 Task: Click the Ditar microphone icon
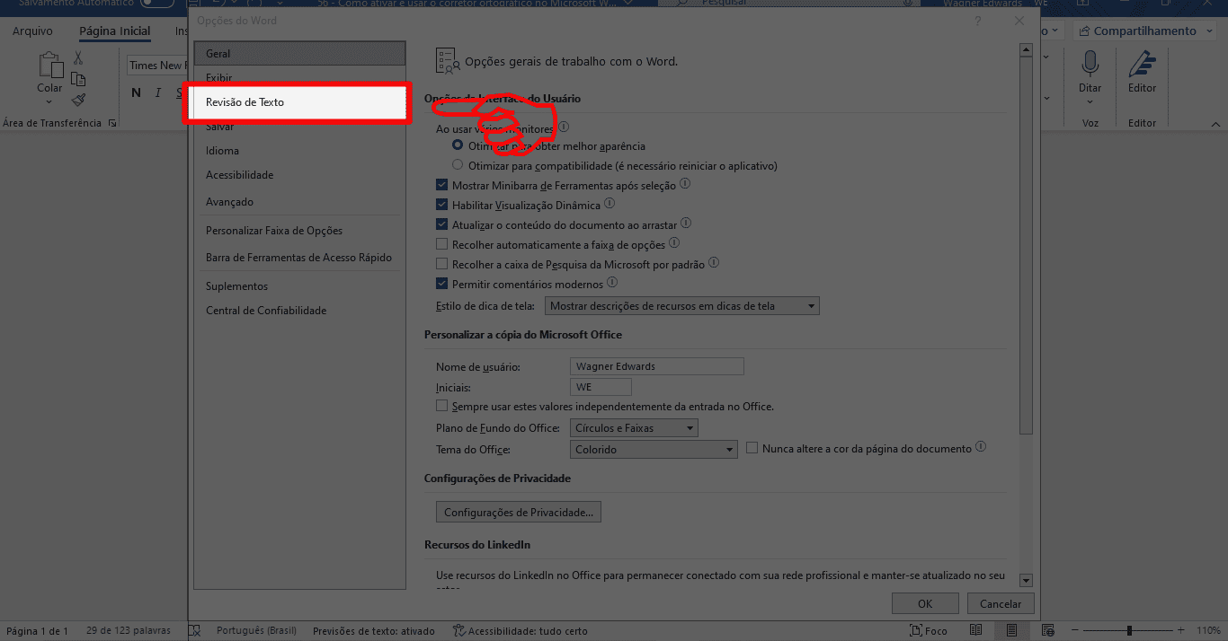coord(1090,65)
